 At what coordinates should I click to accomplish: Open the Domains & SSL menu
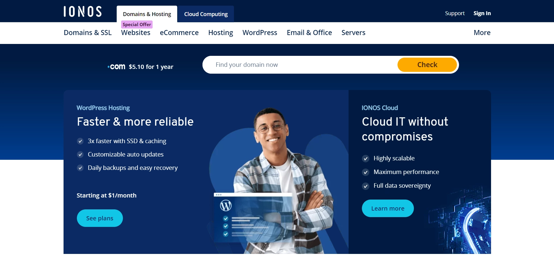(x=88, y=33)
